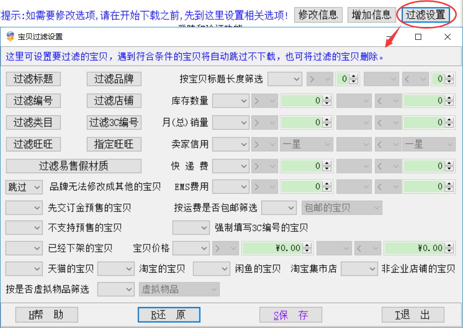Image resolution: width=463 pixels, height=328 pixels.
Task: Open the 库存数量 condition dropdown
Action: coord(231,101)
